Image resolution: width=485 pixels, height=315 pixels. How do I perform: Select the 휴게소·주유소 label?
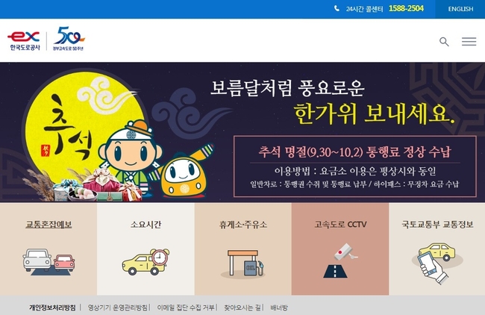242,225
